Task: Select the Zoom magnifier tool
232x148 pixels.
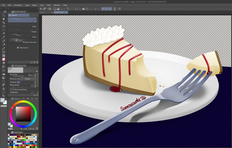Action: coord(4,15)
